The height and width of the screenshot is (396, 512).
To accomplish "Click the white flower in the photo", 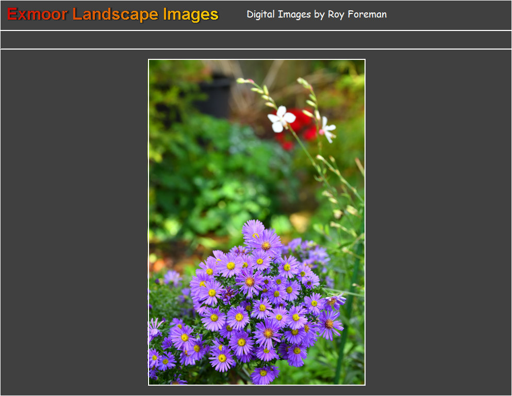I will [281, 119].
